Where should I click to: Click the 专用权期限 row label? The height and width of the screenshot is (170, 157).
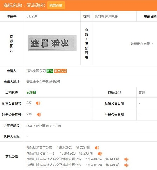click(x=12, y=126)
